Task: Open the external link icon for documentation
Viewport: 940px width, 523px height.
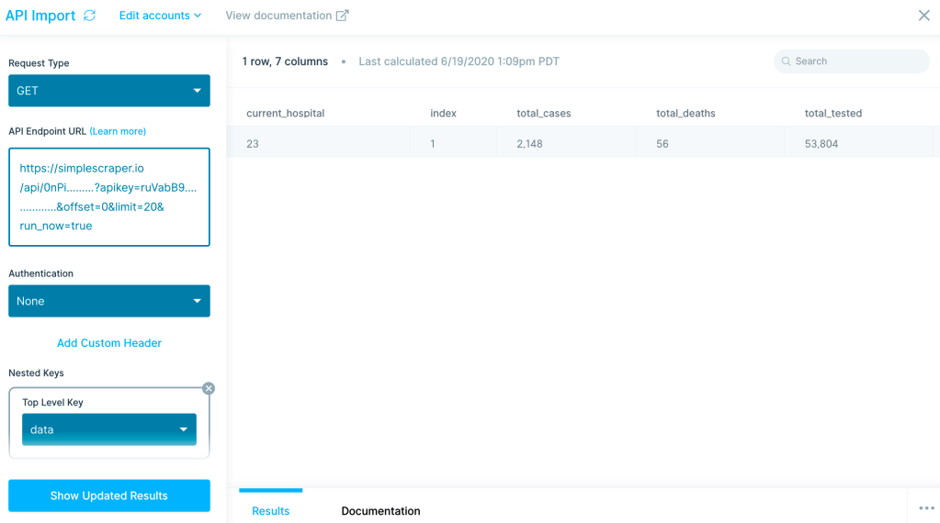Action: click(x=343, y=16)
